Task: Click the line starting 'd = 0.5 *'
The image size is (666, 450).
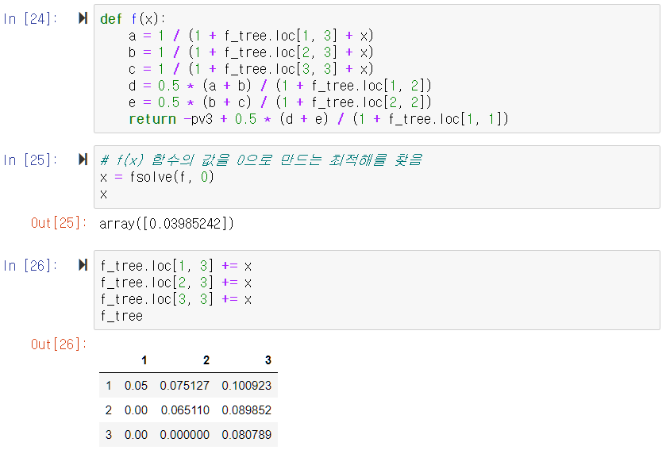Action: 280,86
